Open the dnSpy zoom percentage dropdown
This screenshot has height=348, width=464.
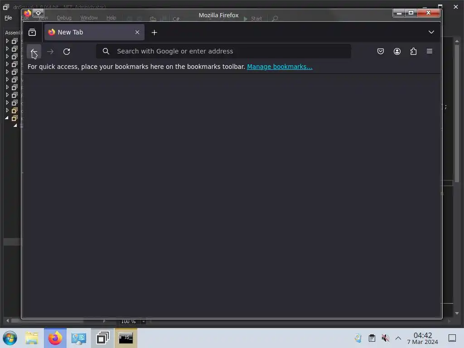pyautogui.click(x=144, y=321)
